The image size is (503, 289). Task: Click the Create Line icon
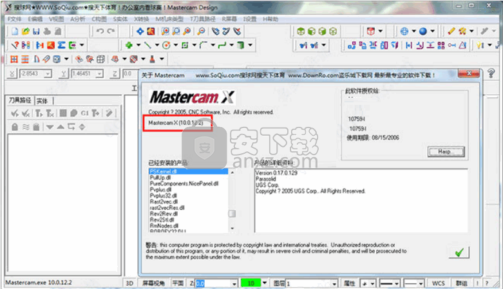pyautogui.click(x=147, y=45)
